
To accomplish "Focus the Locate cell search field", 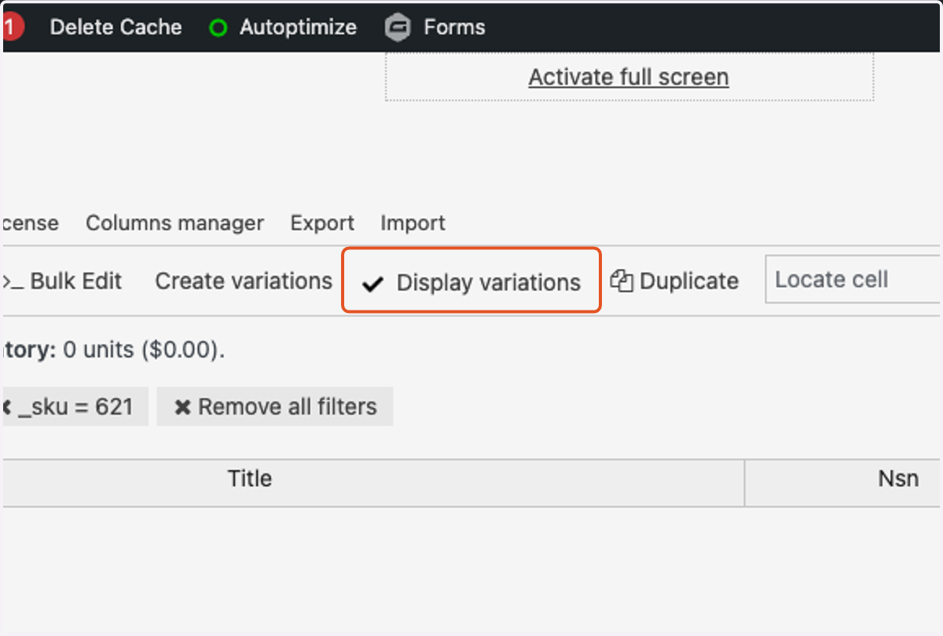I will [x=854, y=279].
